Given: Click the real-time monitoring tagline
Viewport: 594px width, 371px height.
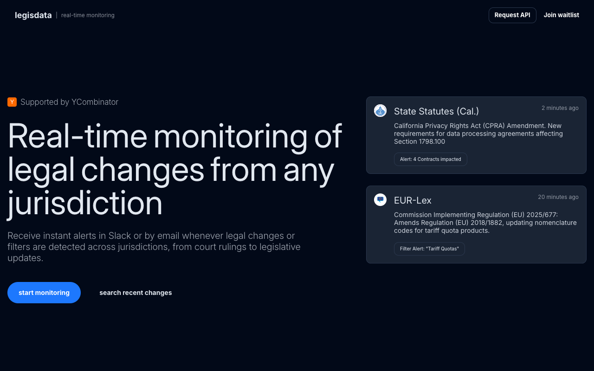Looking at the screenshot, I should tap(88, 15).
